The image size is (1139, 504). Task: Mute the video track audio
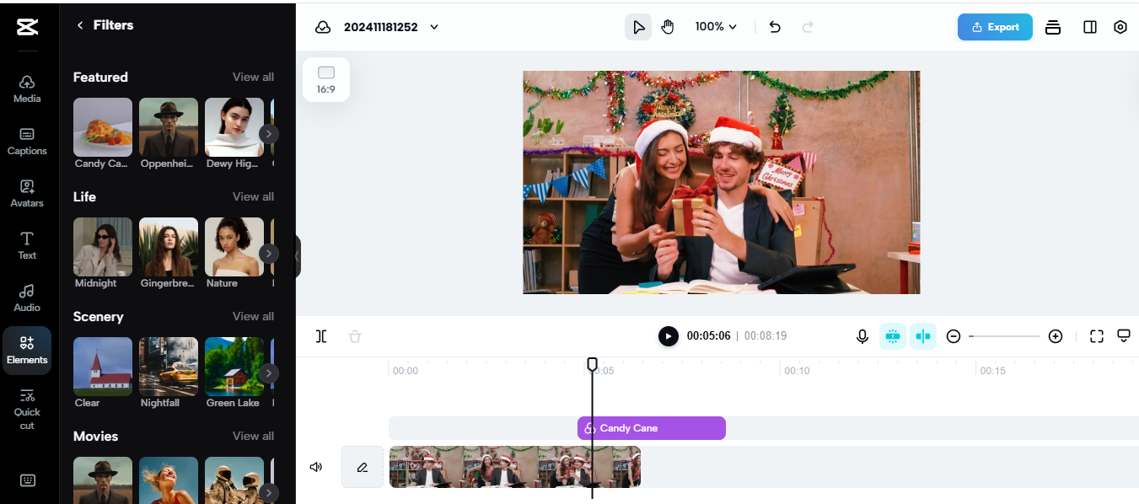[x=316, y=467]
